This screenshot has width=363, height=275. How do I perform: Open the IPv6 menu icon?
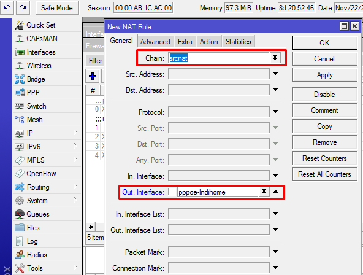(x=20, y=147)
